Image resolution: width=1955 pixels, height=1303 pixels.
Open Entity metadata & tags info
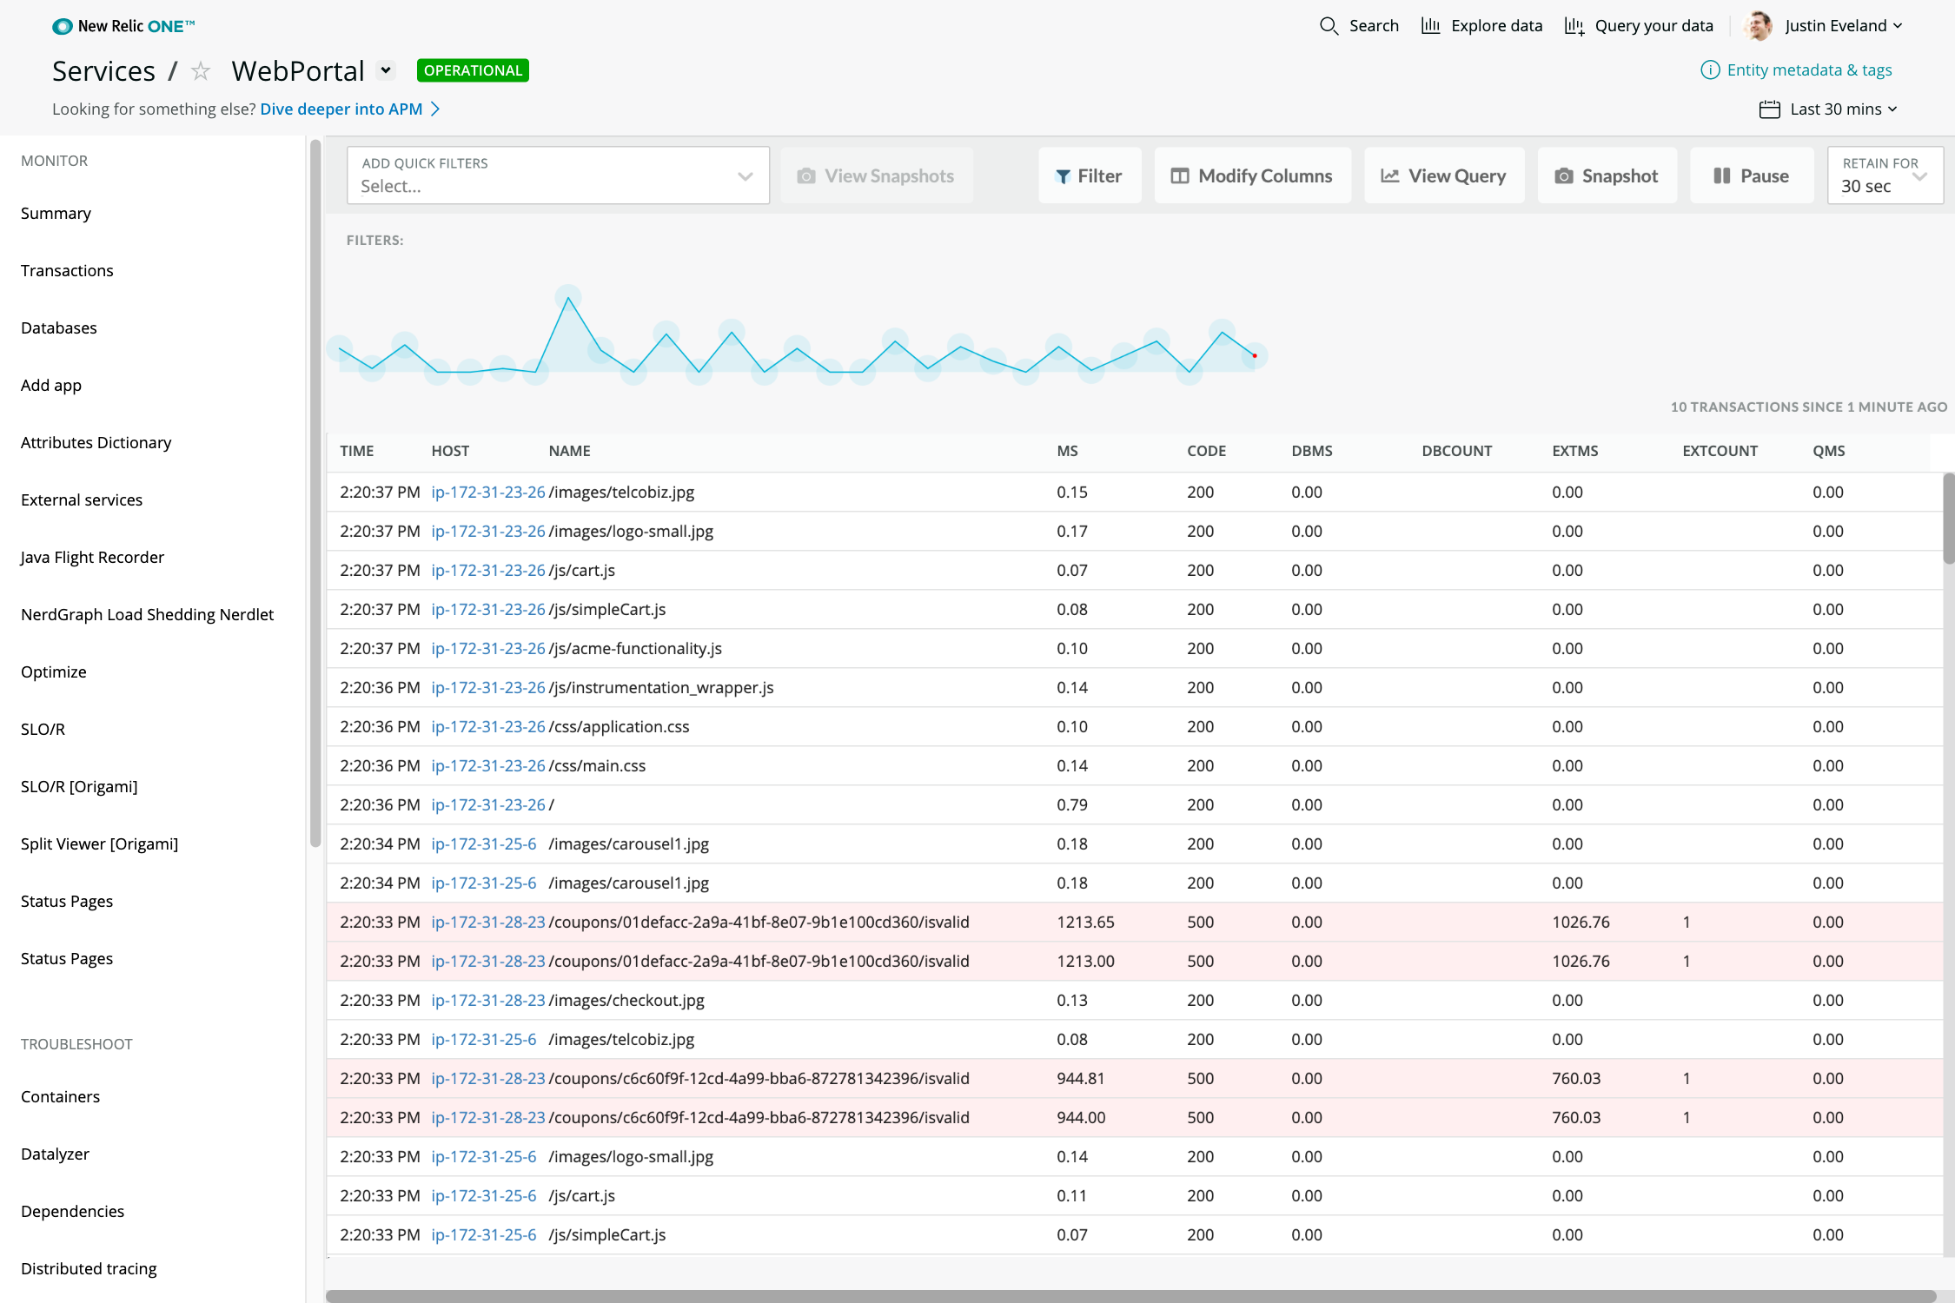1797,70
